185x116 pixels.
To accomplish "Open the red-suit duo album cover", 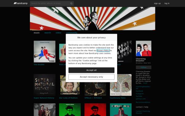I will click(44, 110).
